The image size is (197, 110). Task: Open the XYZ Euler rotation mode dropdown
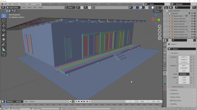(184, 74)
